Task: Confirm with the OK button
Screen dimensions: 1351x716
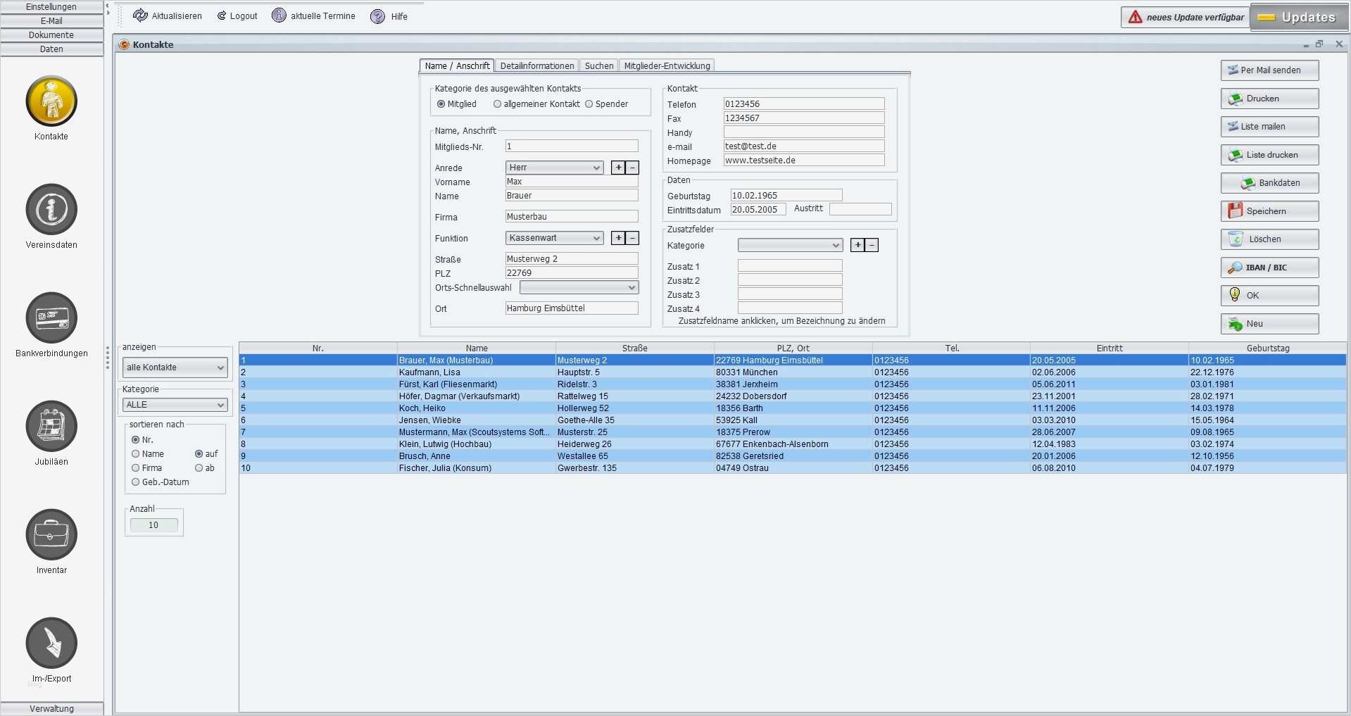Action: 1270,296
